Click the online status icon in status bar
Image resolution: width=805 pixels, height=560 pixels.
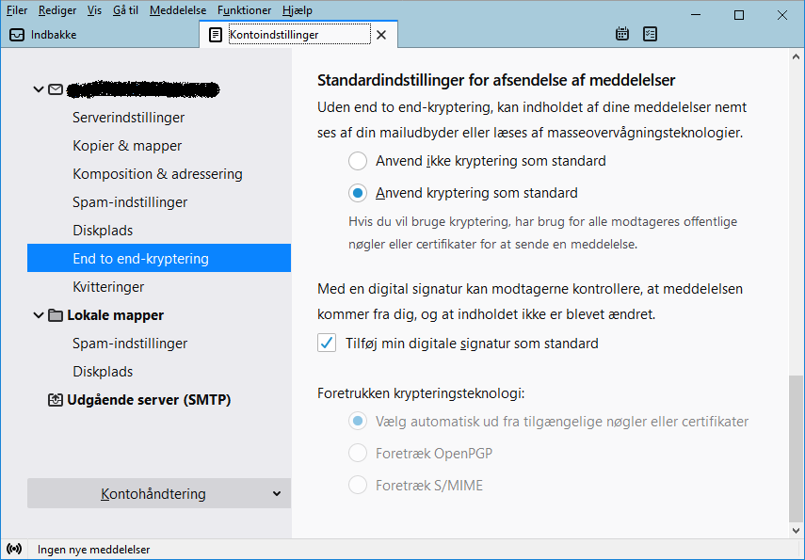[x=14, y=549]
